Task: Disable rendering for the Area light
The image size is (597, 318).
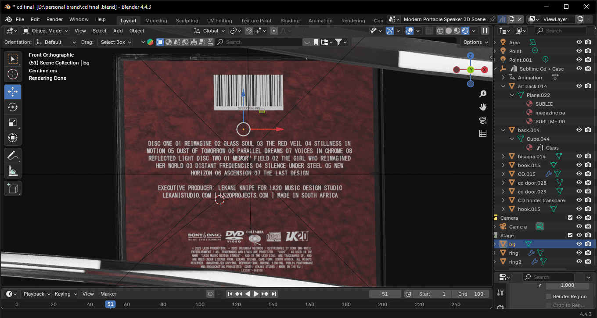Action: (x=588, y=42)
